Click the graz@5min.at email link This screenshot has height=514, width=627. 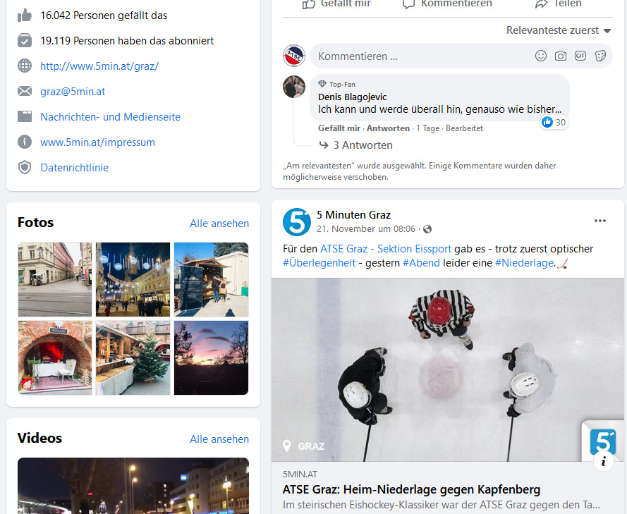coord(73,92)
